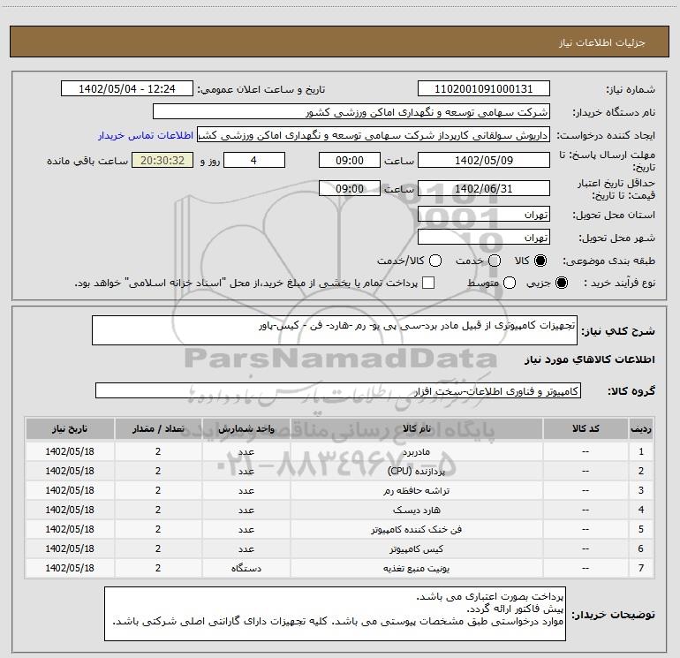Screen dimensions: 680x658
Task: Click the نام کالا column header
Action: coord(416,428)
